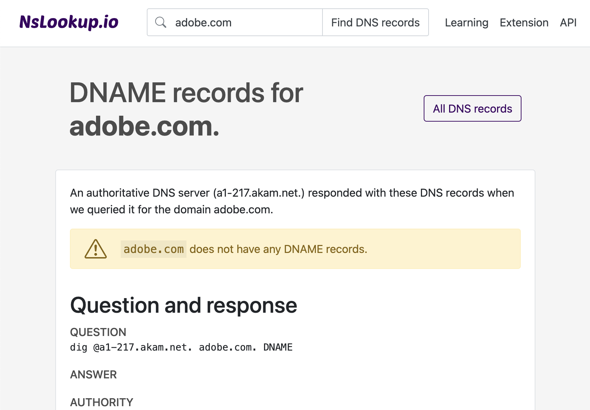
Task: Click the warning triangle icon
Action: click(x=95, y=249)
